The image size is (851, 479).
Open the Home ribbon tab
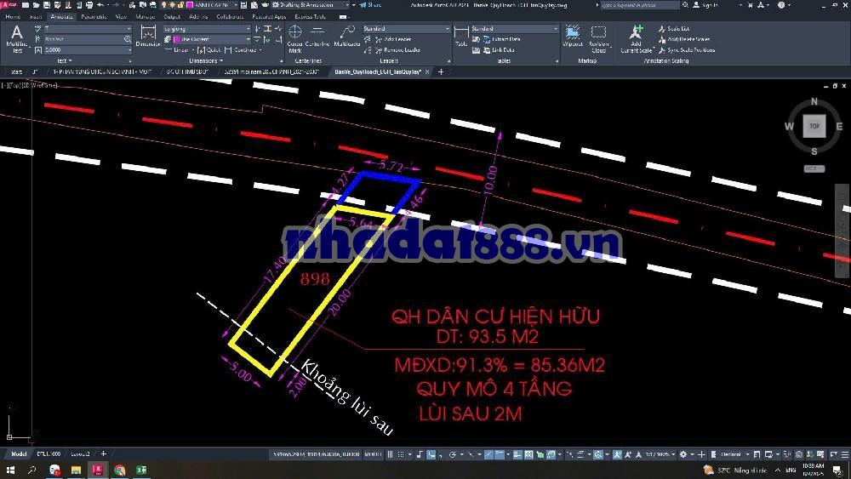tap(14, 16)
